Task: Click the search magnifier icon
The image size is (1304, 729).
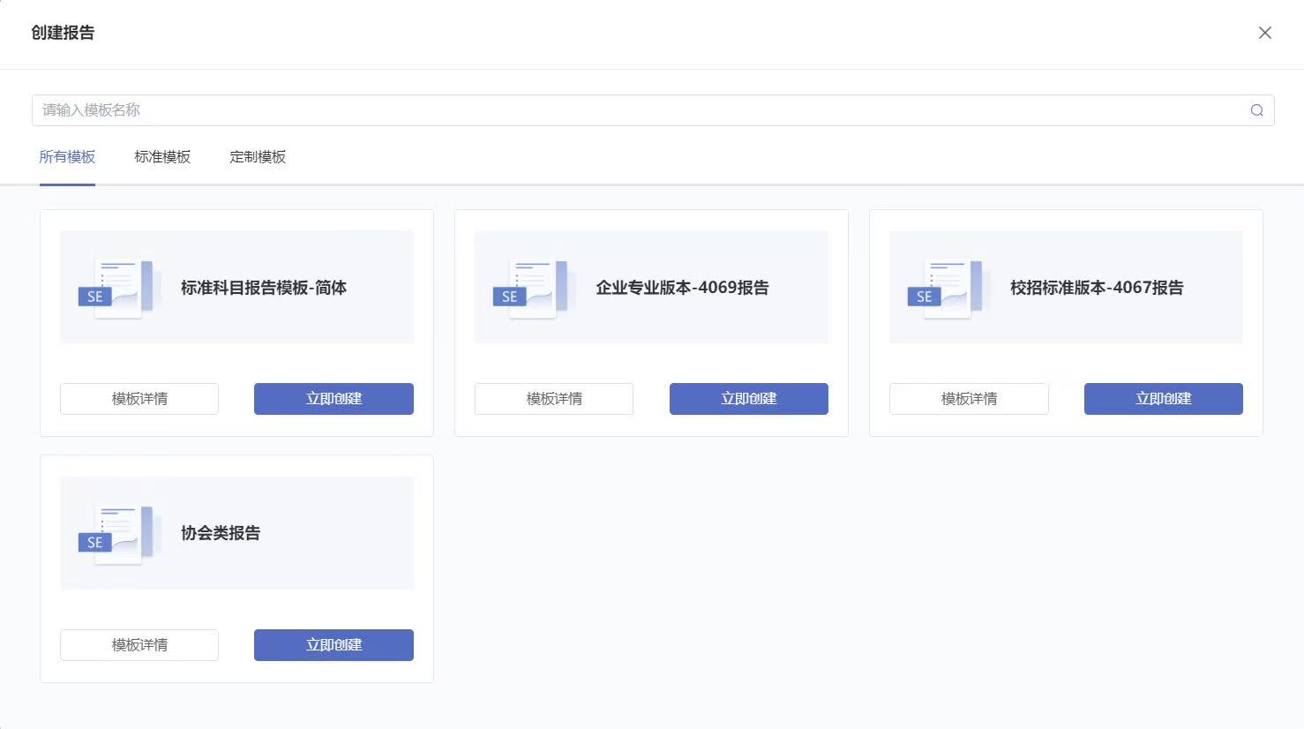Action: tap(1256, 110)
